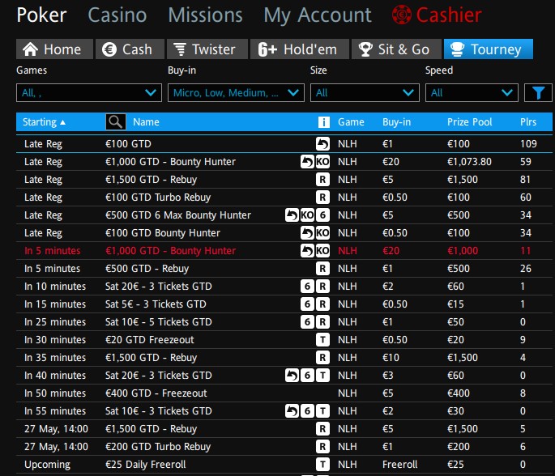Switch to the Cash tab
Viewport: 555px width, 476px height.
130,49
